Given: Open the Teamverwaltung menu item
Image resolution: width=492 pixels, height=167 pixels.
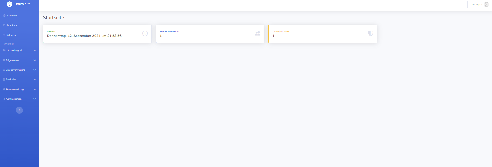Looking at the screenshot, I should point(15,89).
